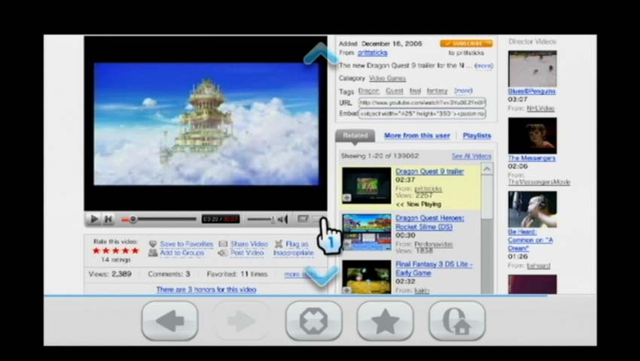Click Flag as Inappropriate link

click(x=294, y=248)
